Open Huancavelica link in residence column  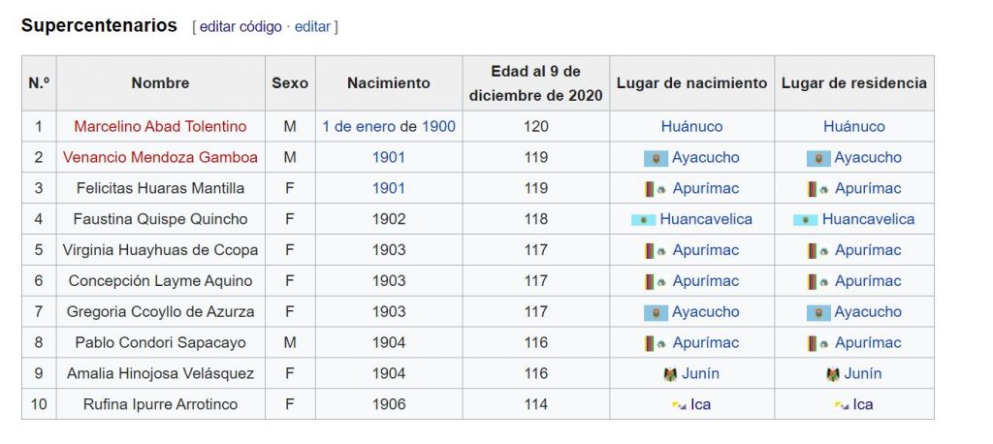pos(868,220)
